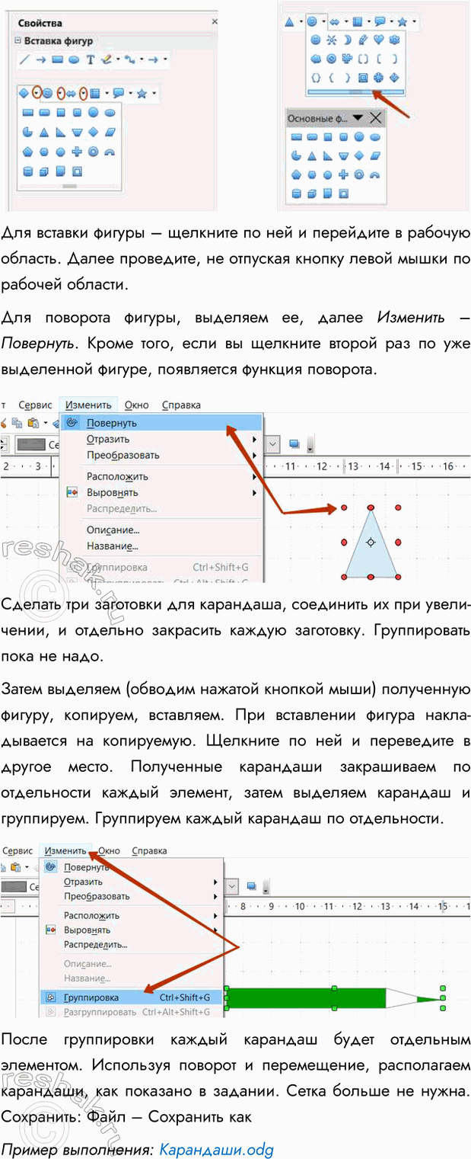This screenshot has width=471, height=1159.
Task: Open the Справка menu above the triangle drawing
Action: 181,405
